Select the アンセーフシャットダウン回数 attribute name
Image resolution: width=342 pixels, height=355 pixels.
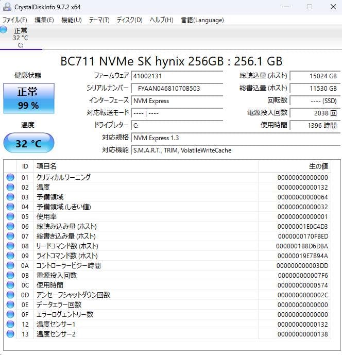[x=73, y=295]
